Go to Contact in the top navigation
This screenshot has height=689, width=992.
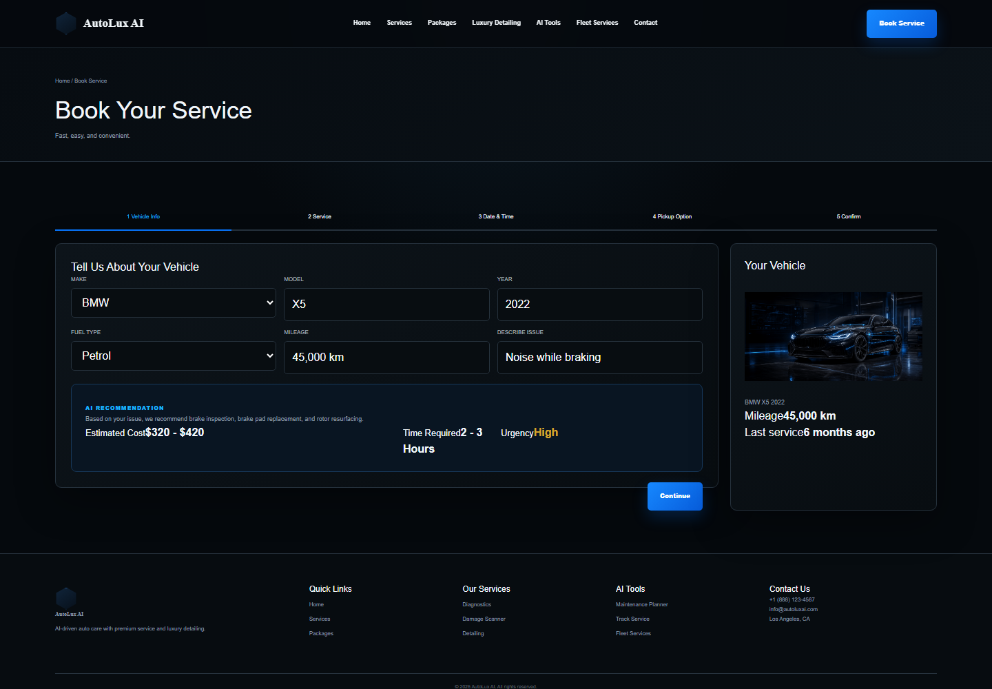(x=645, y=23)
